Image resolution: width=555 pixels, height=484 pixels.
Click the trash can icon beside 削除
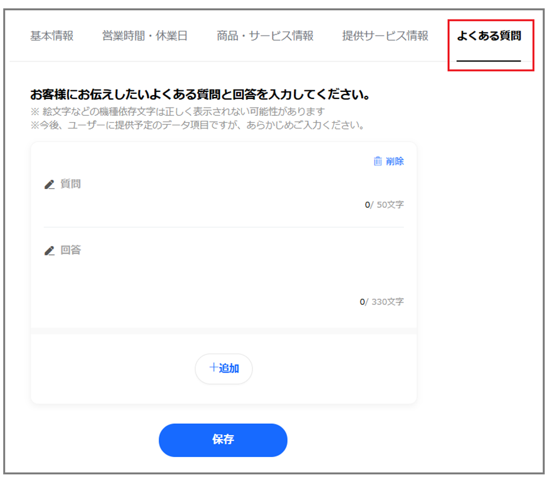click(x=378, y=162)
